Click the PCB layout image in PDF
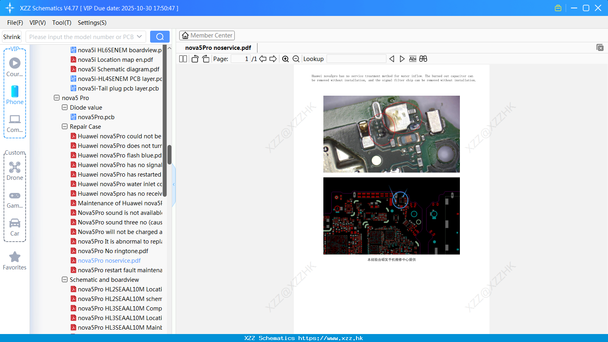 click(x=392, y=216)
